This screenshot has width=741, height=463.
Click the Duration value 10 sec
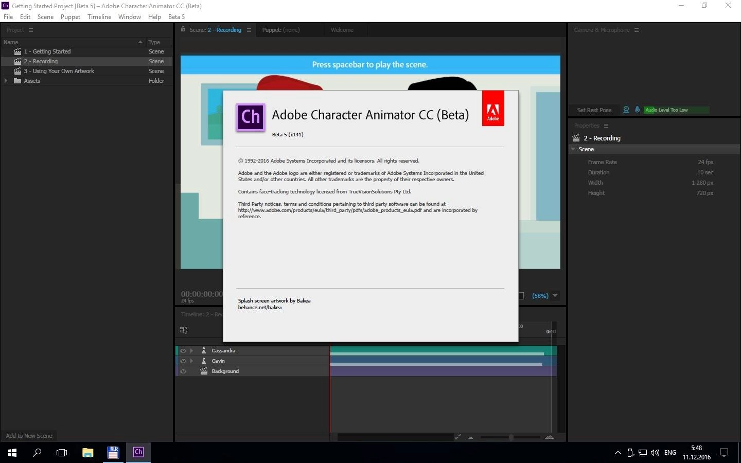click(x=705, y=172)
